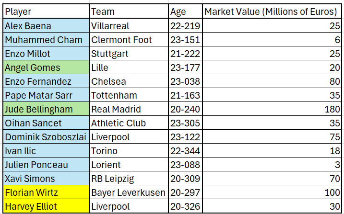Select the Dominik Szoboszlai cell

tap(46, 136)
